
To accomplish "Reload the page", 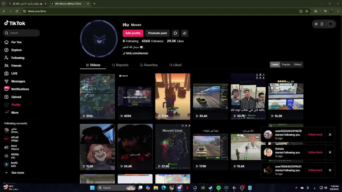I will [x=17, y=11].
